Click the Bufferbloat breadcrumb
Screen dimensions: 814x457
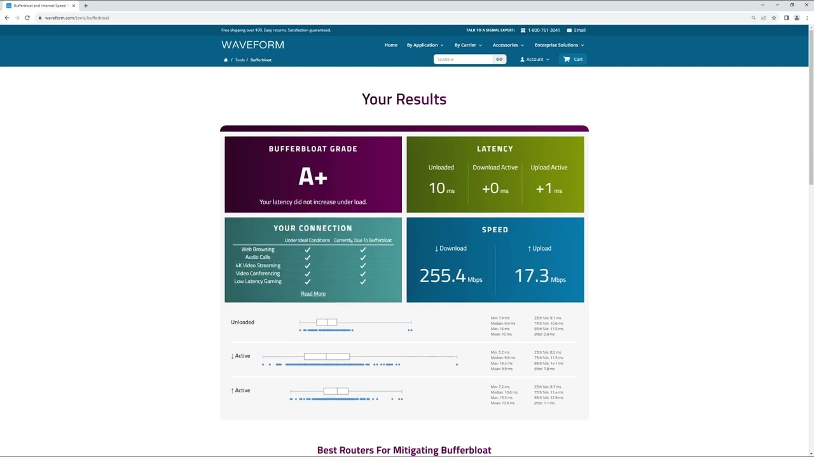pos(261,60)
